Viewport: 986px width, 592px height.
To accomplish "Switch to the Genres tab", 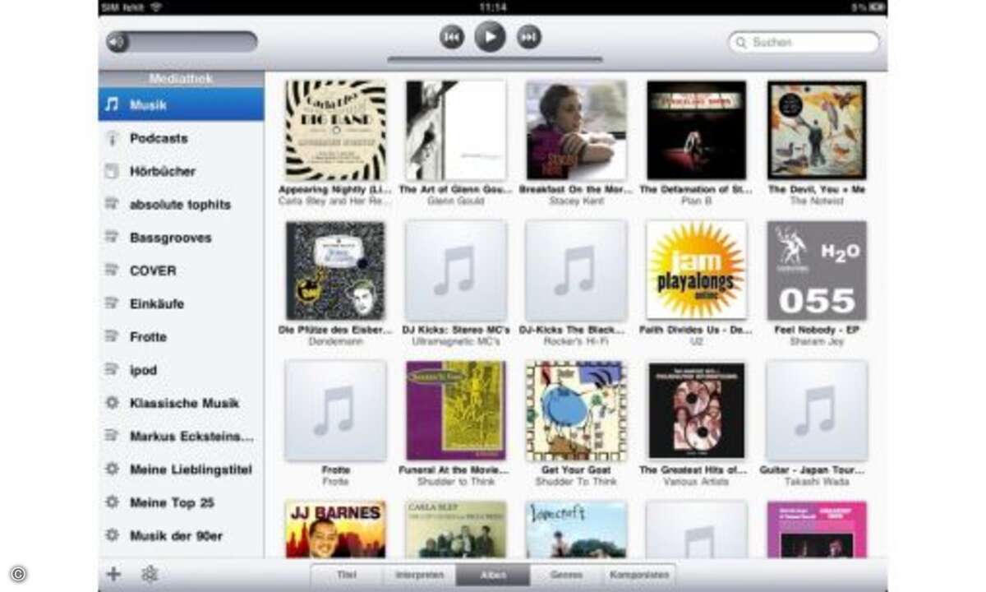I will click(567, 575).
